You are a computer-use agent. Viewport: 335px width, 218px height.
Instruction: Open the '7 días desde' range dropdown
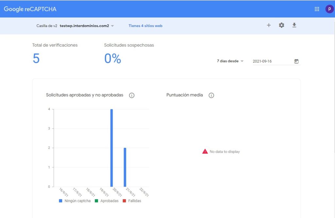[230, 61]
